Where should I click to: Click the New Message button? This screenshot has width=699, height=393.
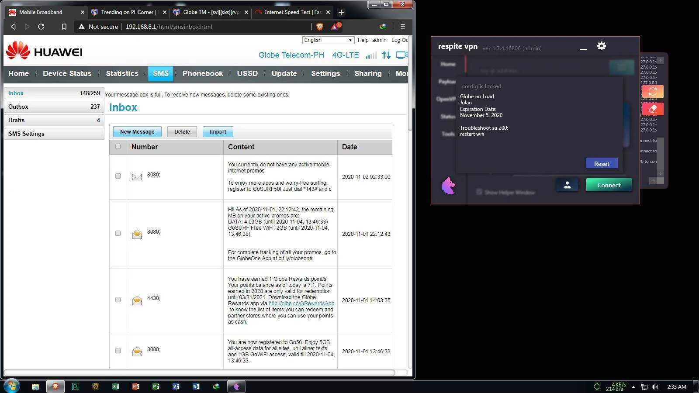tap(137, 132)
